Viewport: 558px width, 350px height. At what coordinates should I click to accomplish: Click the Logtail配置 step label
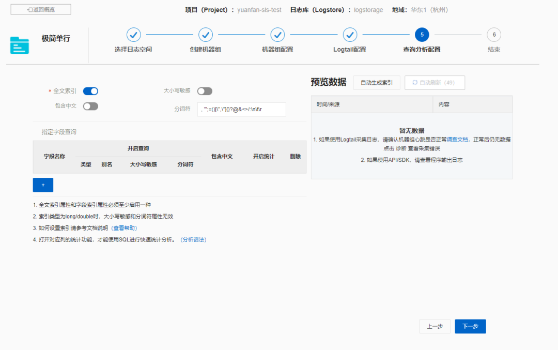tap(349, 50)
